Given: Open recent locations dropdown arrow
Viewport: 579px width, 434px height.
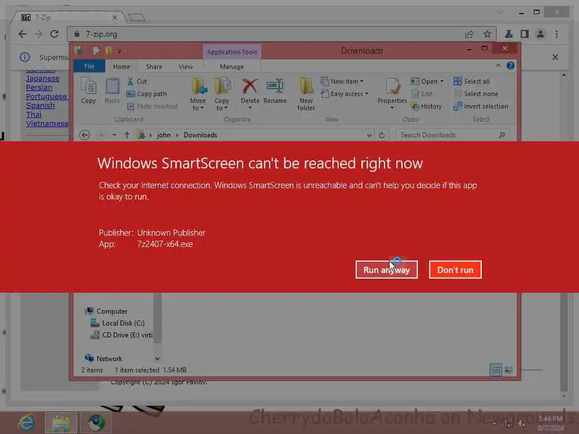Looking at the screenshot, I should (x=114, y=135).
